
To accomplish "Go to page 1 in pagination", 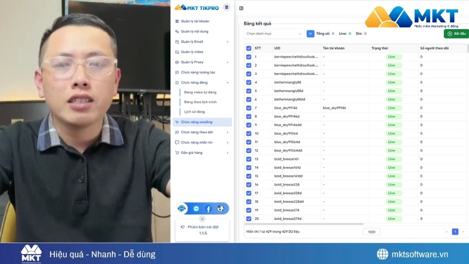I will pos(455,232).
